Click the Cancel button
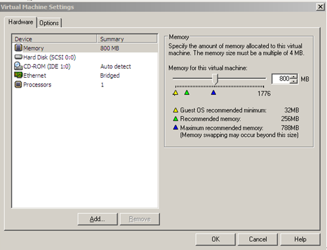This screenshot has height=250, width=327. coord(257,239)
